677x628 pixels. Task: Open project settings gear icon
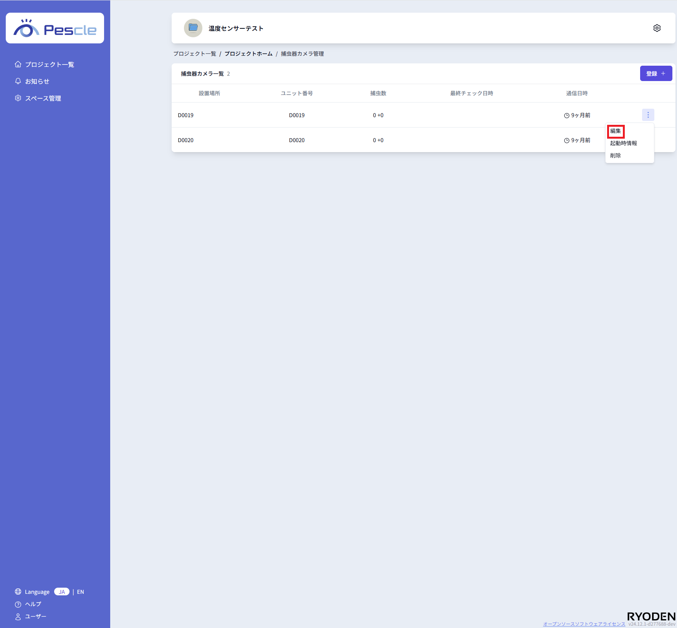657,28
